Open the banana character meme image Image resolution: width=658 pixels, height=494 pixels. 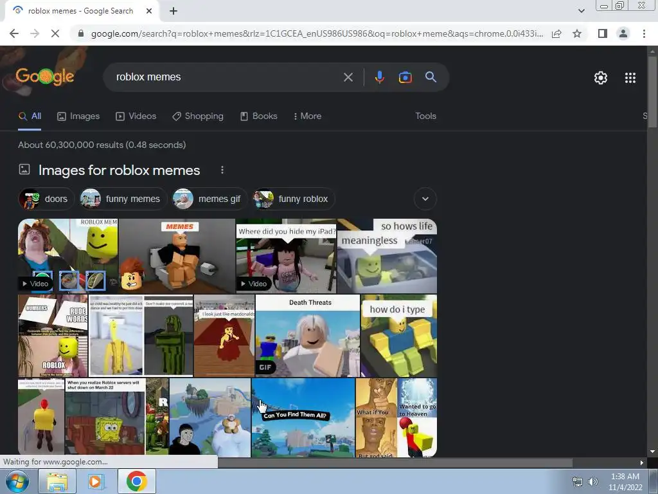[x=116, y=336]
